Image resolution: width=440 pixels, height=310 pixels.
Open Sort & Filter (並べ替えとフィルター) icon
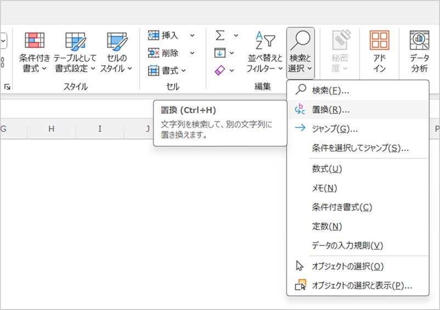[x=265, y=40]
